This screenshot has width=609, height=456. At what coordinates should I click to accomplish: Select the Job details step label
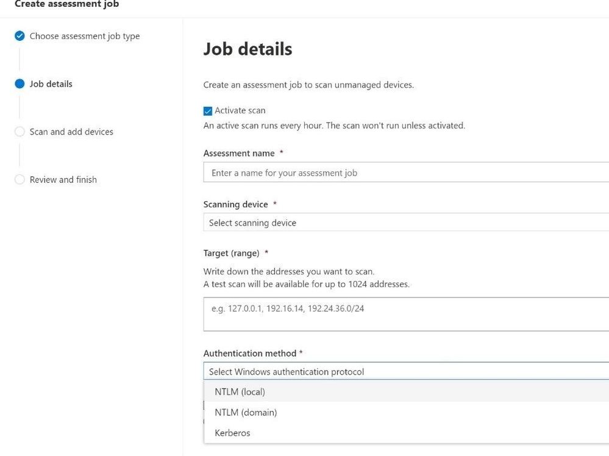[x=51, y=84]
